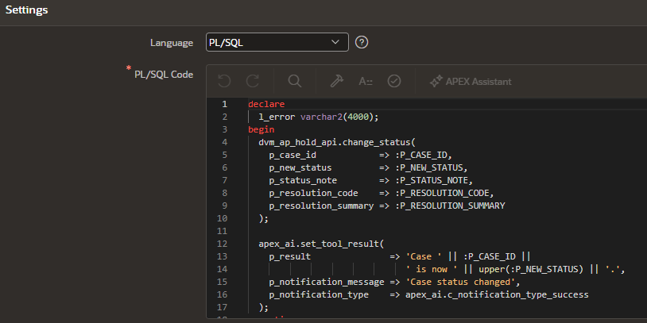Image resolution: width=647 pixels, height=323 pixels.
Task: Click the 'declare' keyword on line 1
Action: click(266, 104)
